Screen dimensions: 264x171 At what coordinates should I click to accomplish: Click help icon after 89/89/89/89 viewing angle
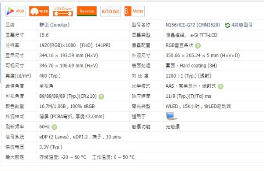pyautogui.click(x=101, y=97)
